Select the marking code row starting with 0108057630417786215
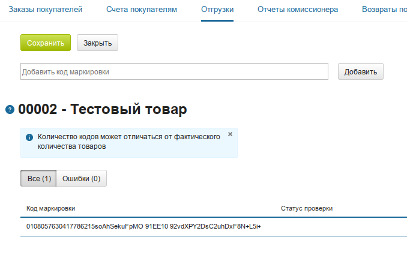 coord(144,226)
